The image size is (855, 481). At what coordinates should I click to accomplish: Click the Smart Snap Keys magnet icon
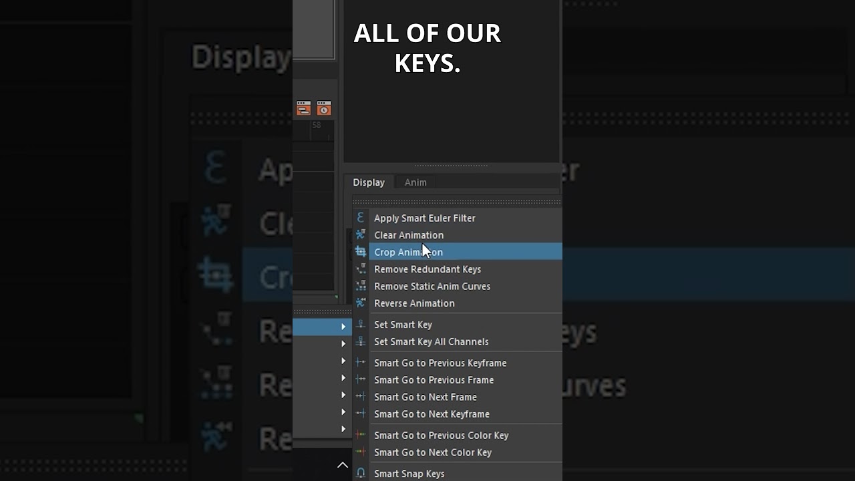361,473
